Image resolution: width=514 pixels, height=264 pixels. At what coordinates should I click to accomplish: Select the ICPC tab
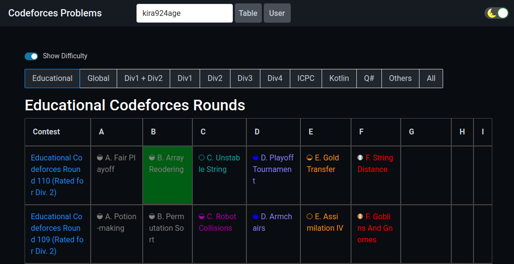point(306,79)
